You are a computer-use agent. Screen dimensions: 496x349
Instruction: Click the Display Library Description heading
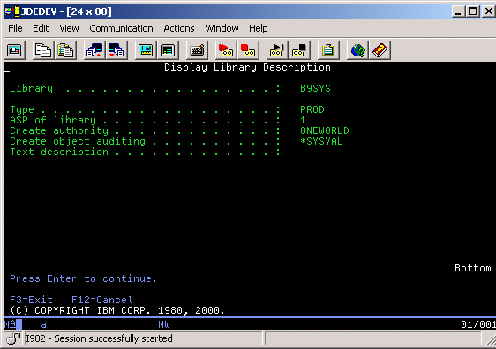[x=247, y=67]
